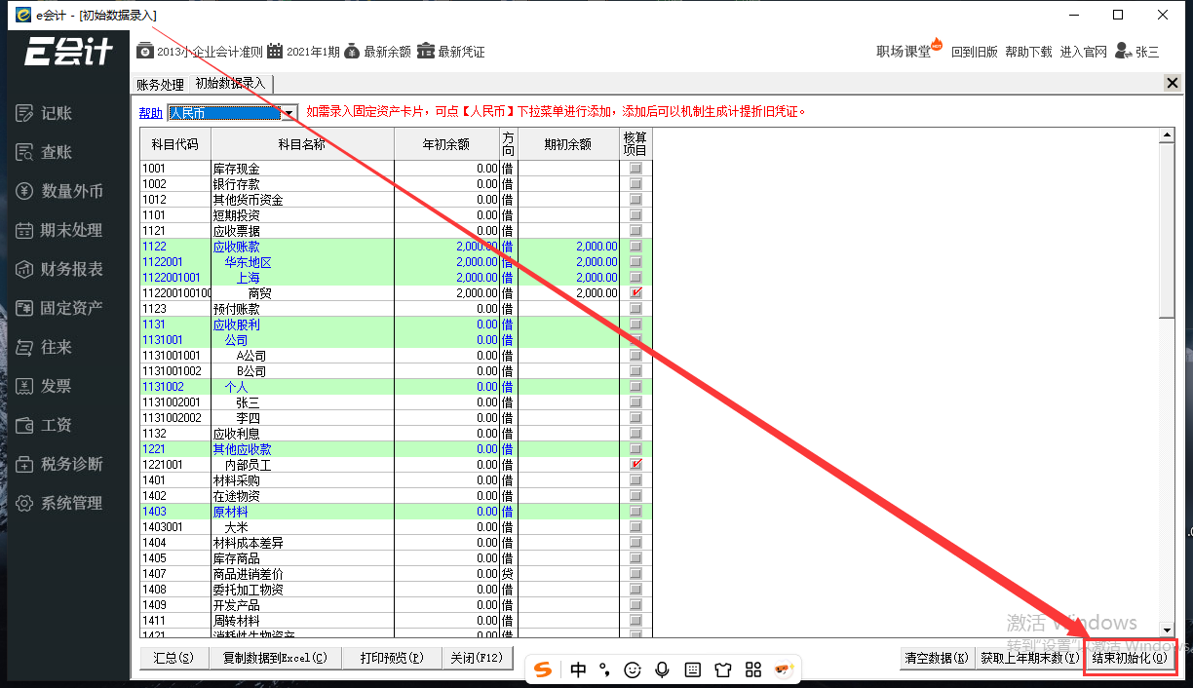Image resolution: width=1193 pixels, height=688 pixels.
Task: Open the 税务诊断 module
Action: (x=64, y=464)
